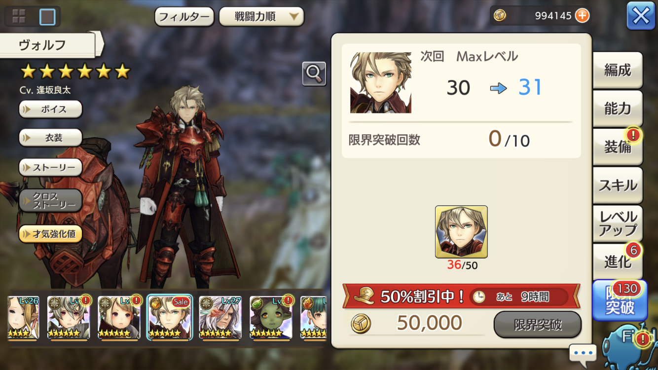Switch to grid view icon

pos(19,16)
